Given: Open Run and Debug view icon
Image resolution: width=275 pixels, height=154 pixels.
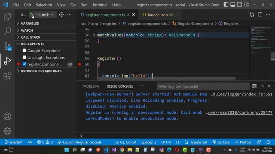Looking at the screenshot, I should (x=7, y=61).
